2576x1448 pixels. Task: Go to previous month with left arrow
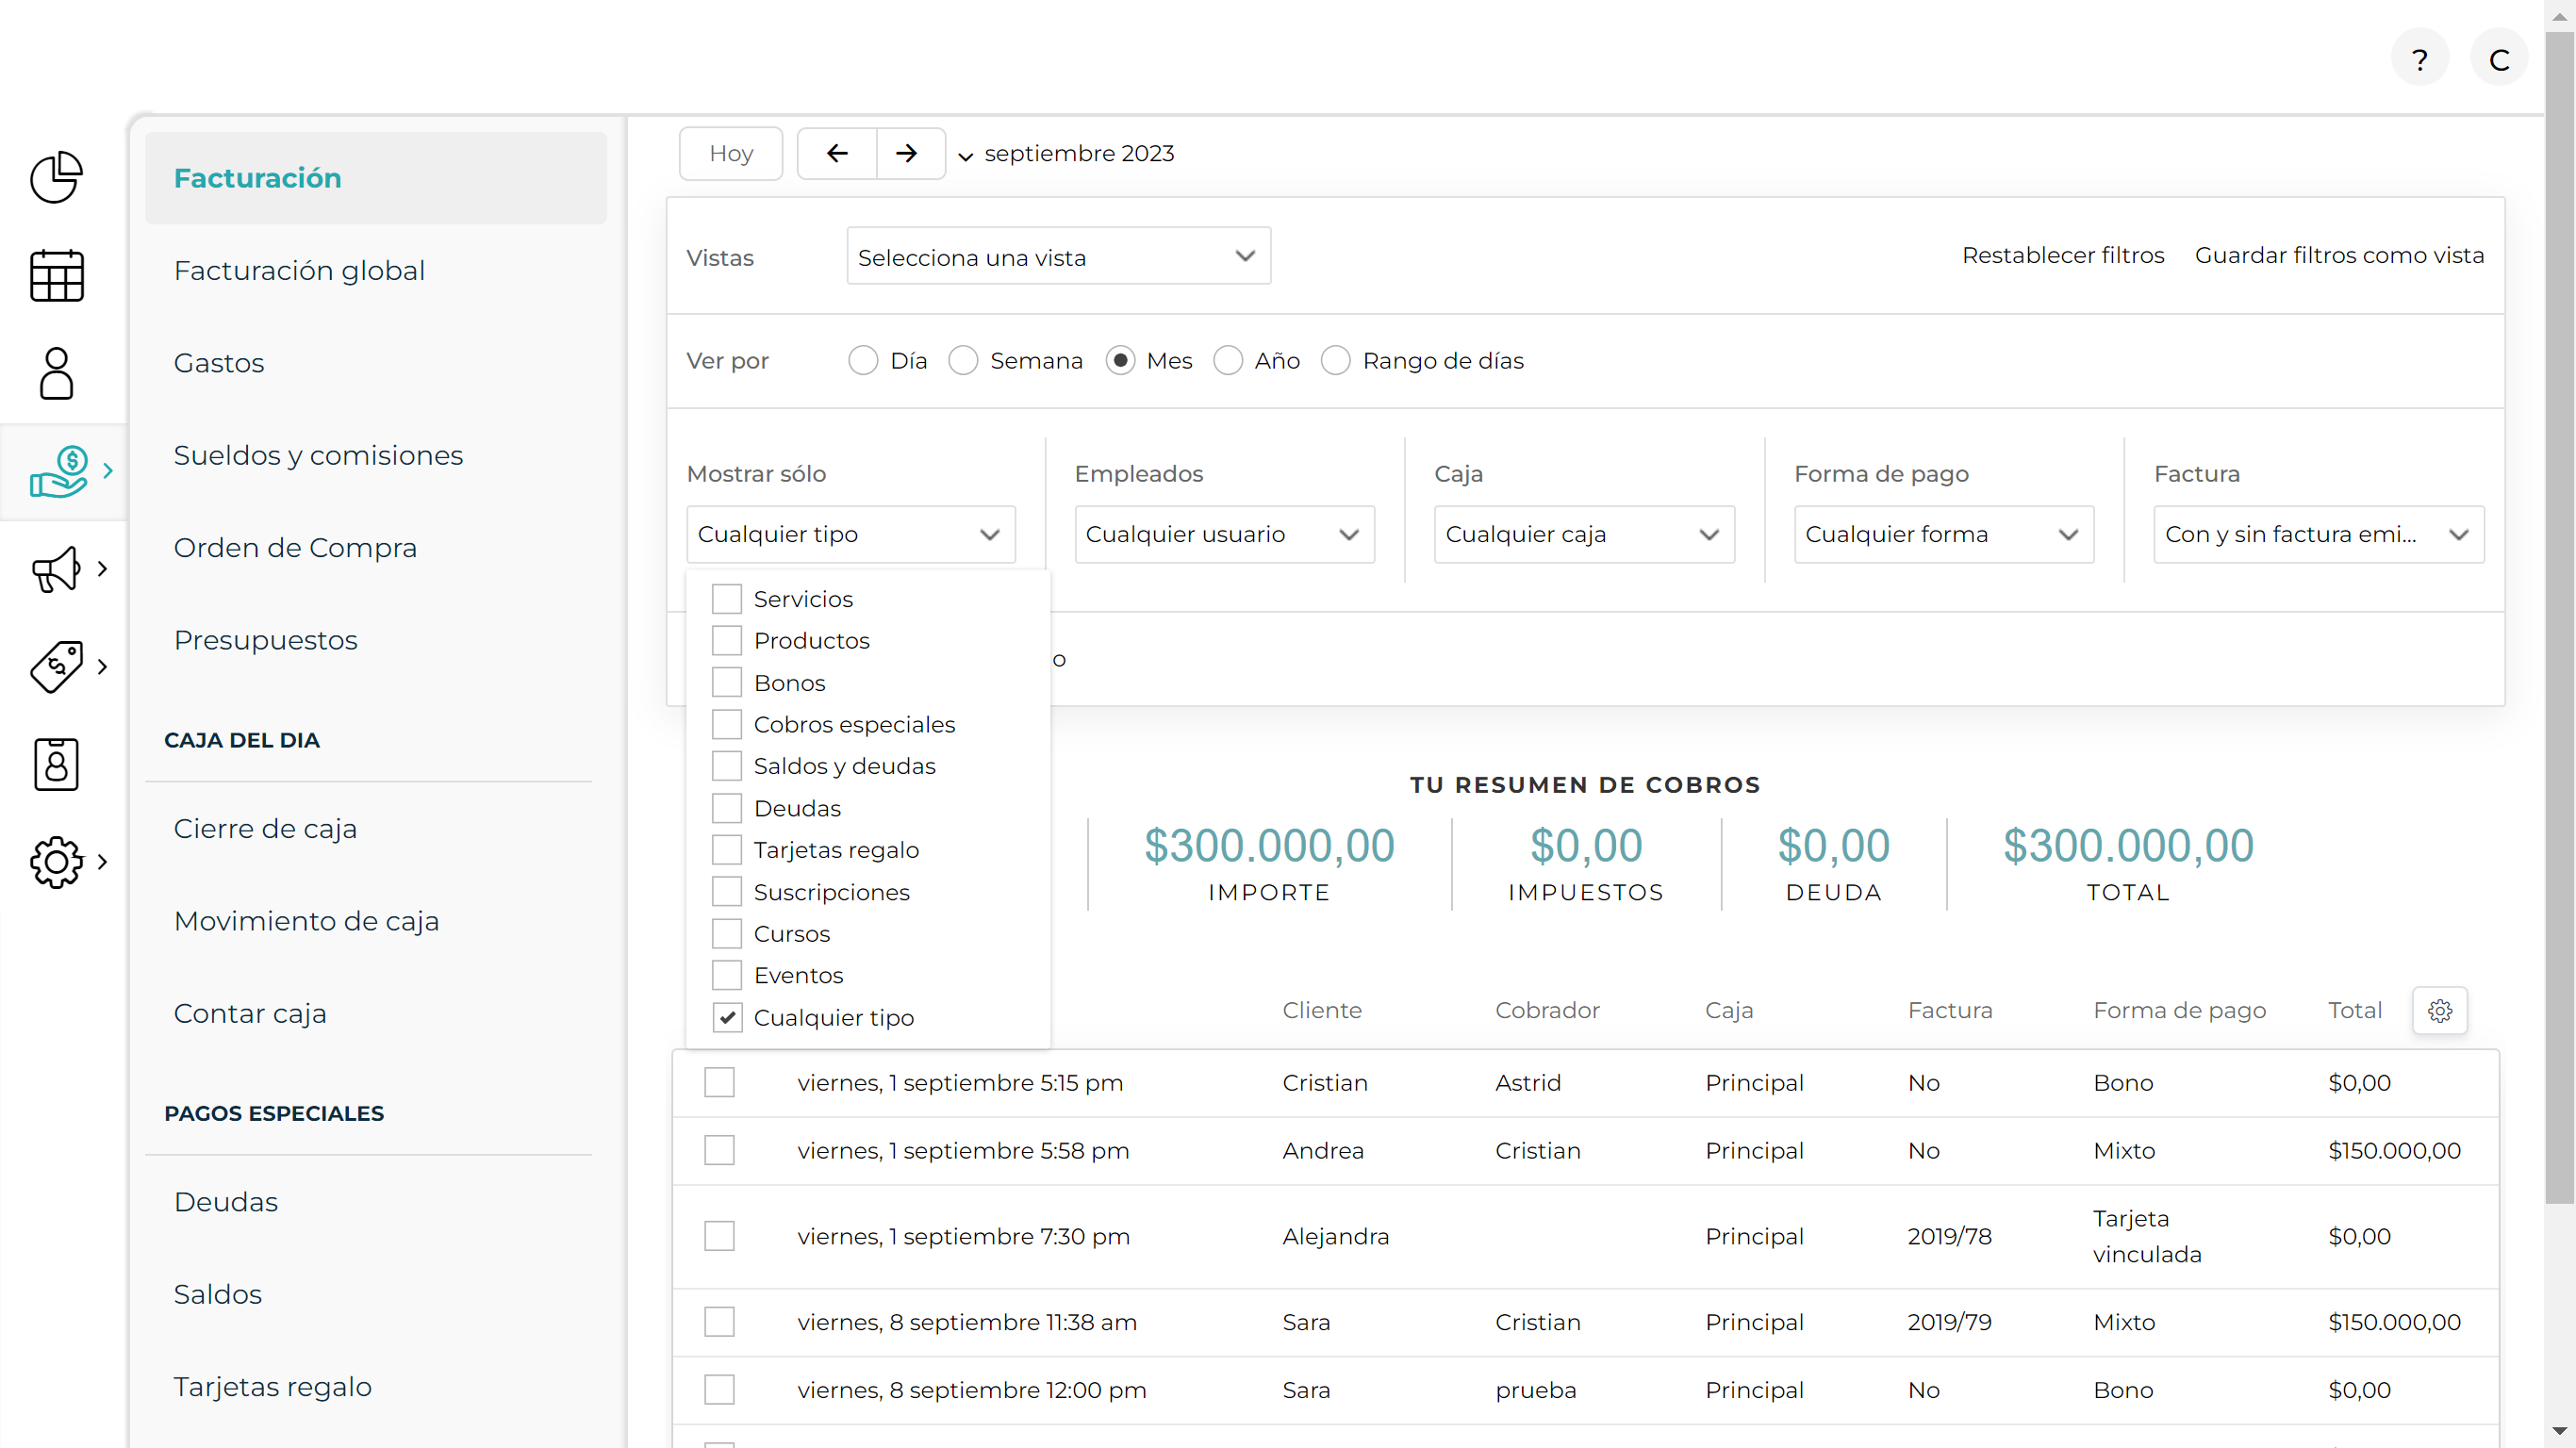(837, 153)
